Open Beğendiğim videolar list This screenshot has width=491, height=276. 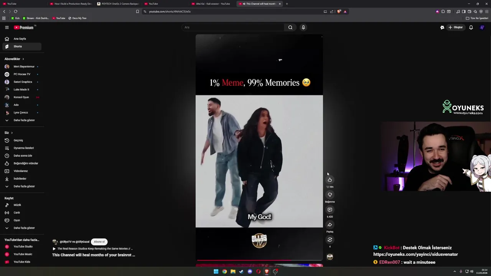(x=21, y=163)
